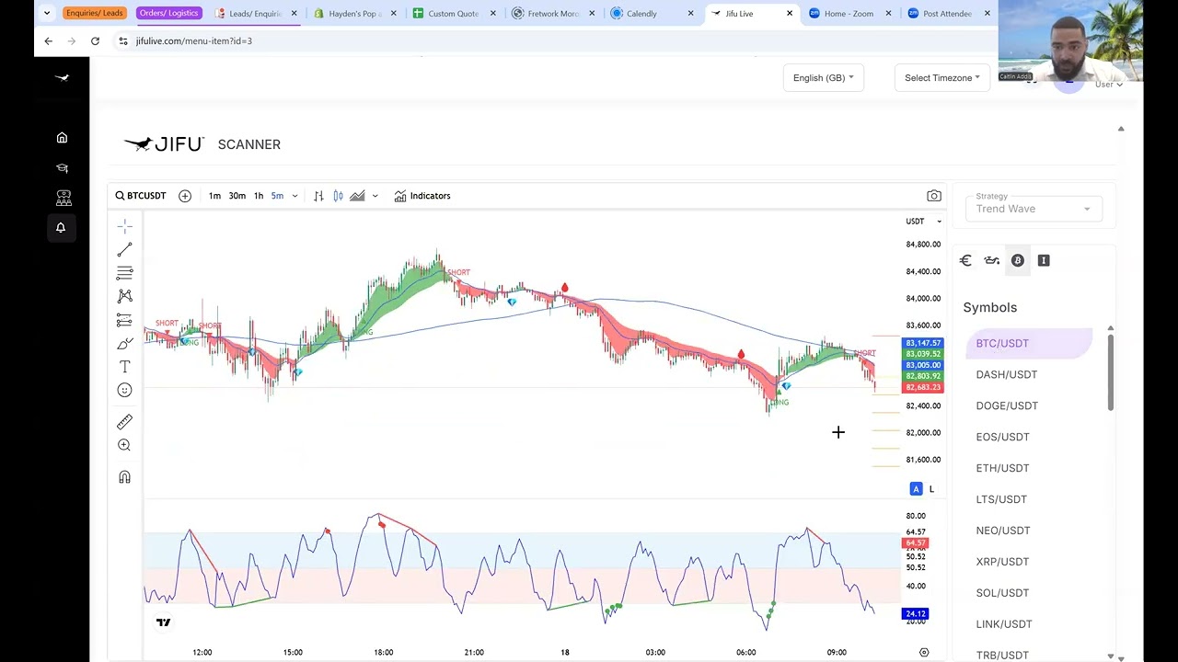
Task: Switch to the Bitcoin crypto symbols tab
Action: point(1018,261)
